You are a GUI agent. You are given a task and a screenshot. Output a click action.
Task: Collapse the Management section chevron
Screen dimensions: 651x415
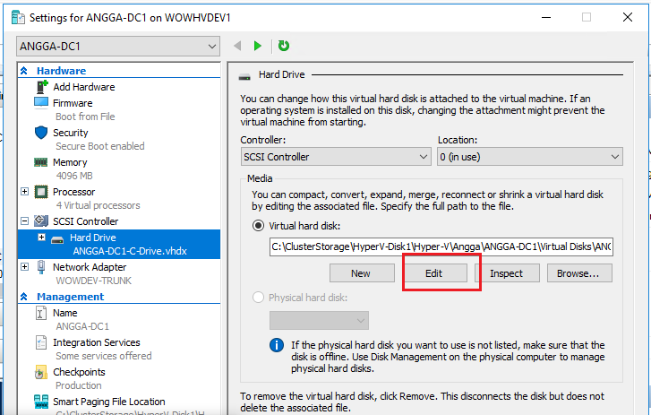(24, 297)
